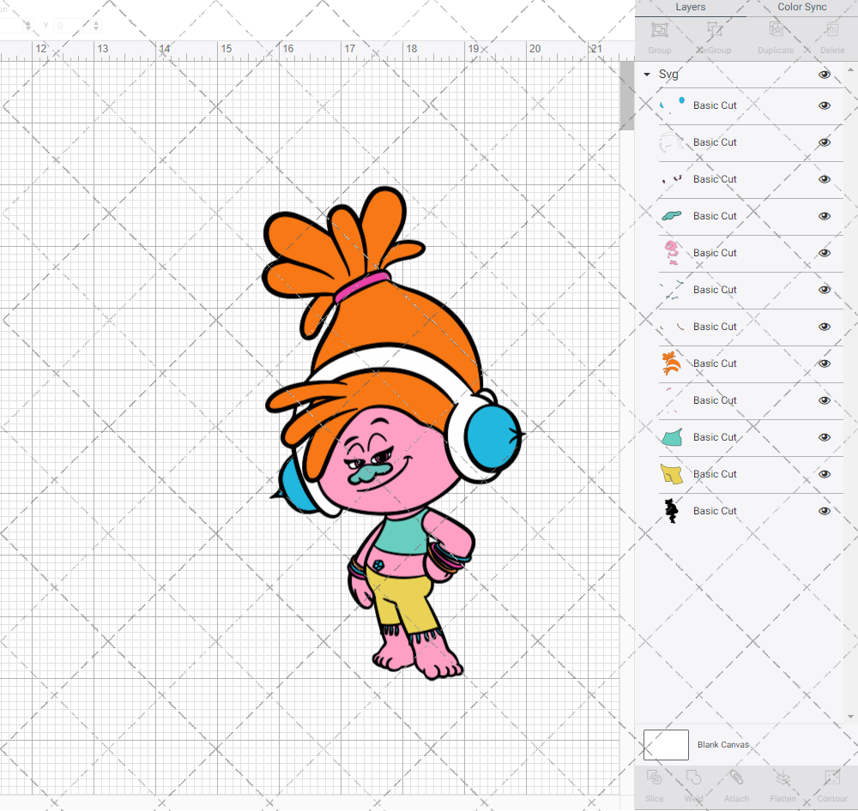Viewport: 858px width, 811px height.
Task: Click the Svg group name
Action: (x=668, y=75)
